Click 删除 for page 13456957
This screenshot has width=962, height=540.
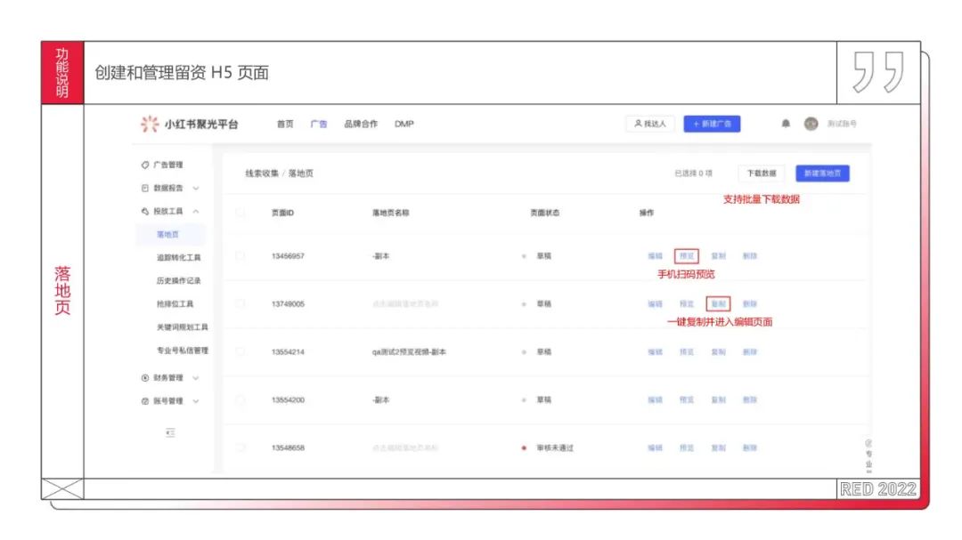[x=750, y=256]
